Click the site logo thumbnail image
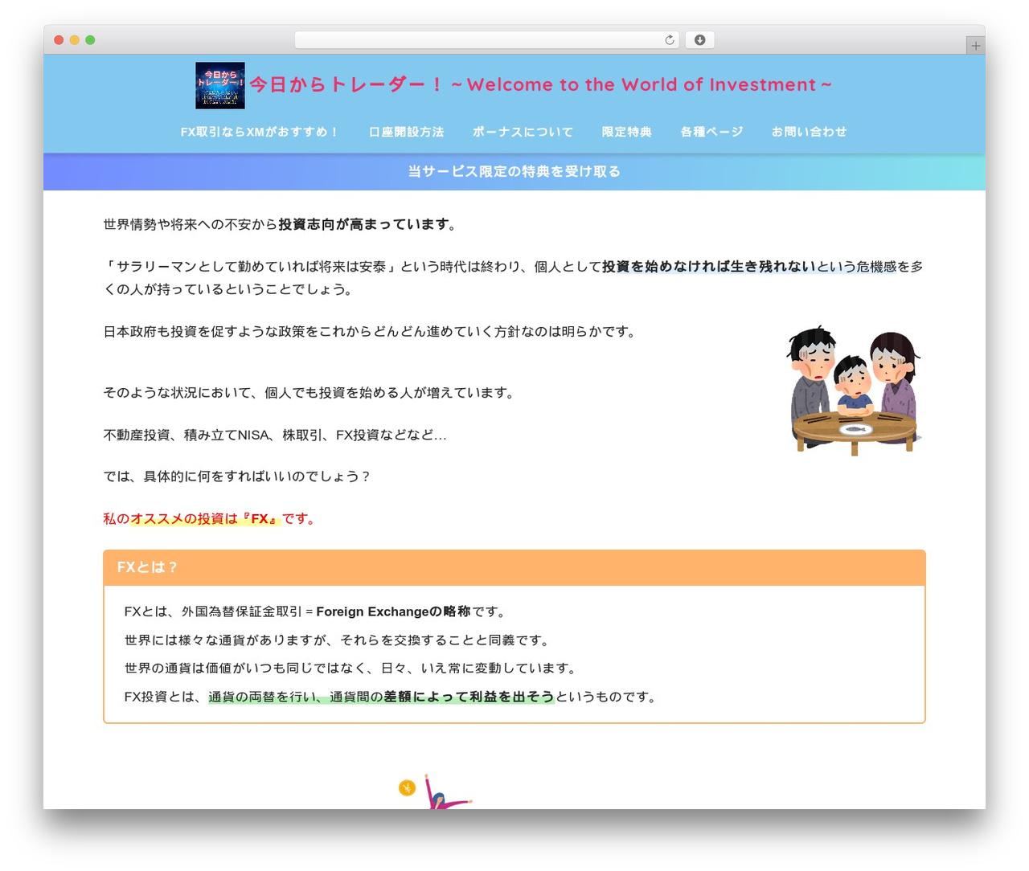 220,85
